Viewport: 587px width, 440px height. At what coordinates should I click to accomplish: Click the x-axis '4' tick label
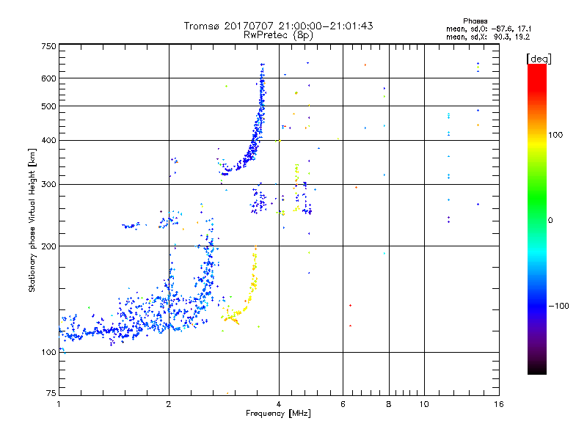279,404
